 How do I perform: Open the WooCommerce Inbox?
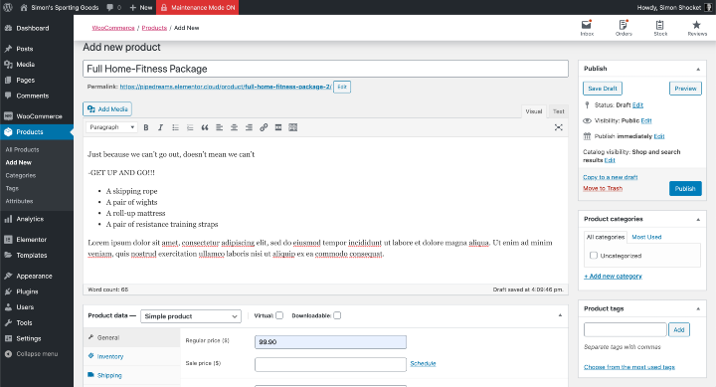click(587, 28)
